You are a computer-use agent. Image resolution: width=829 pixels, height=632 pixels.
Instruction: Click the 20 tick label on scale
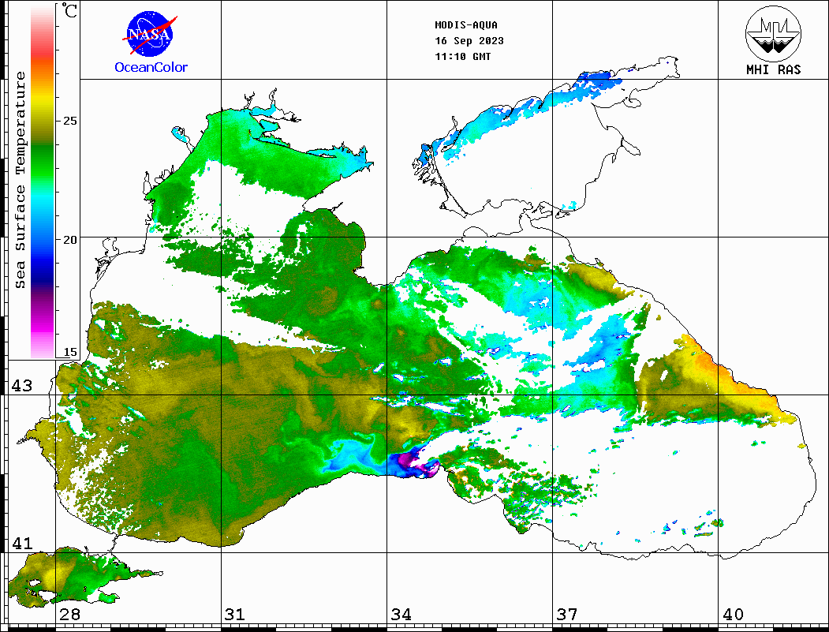pos(69,240)
